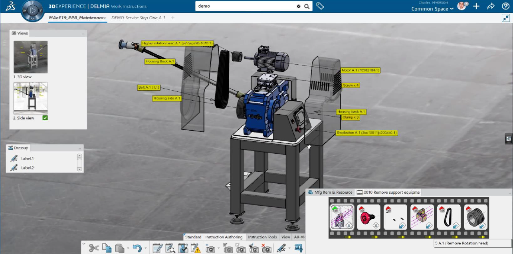Screen dimensions: 513x254
Task: Click the Cut scissors icon
Action: point(93,248)
